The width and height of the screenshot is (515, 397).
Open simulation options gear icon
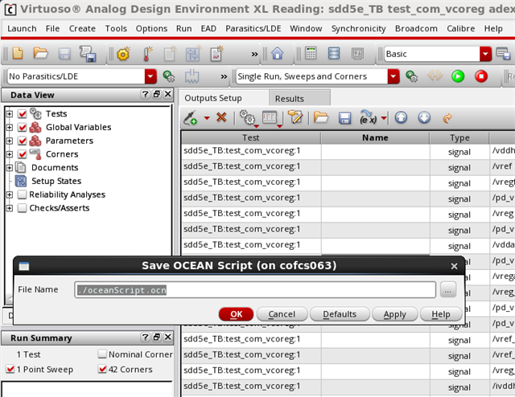[123, 54]
